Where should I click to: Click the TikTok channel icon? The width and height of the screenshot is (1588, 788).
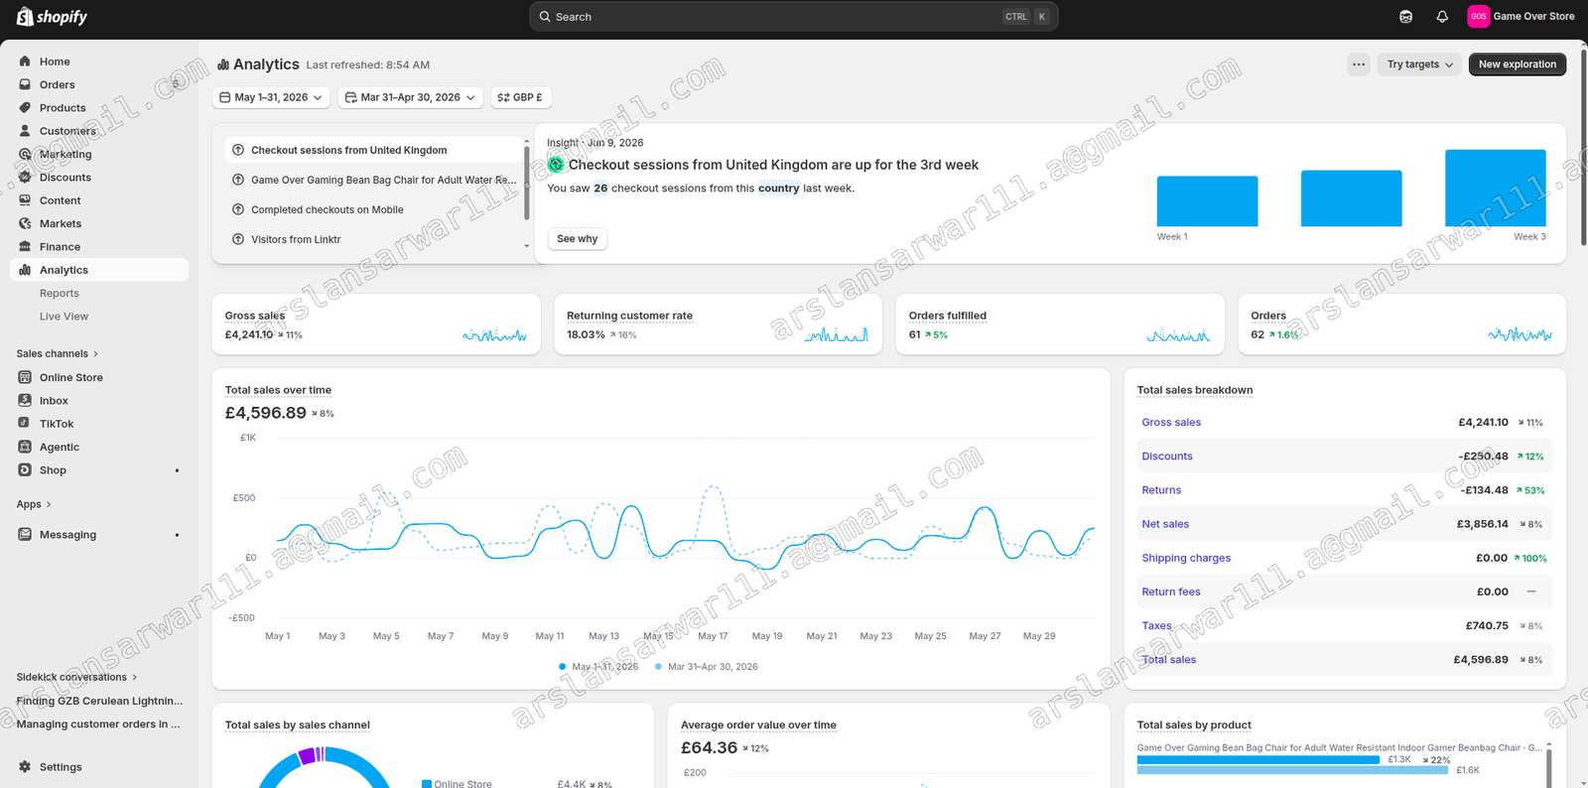(25, 424)
